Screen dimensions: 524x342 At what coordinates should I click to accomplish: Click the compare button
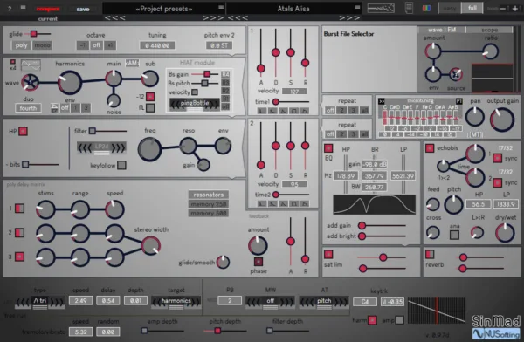point(48,9)
